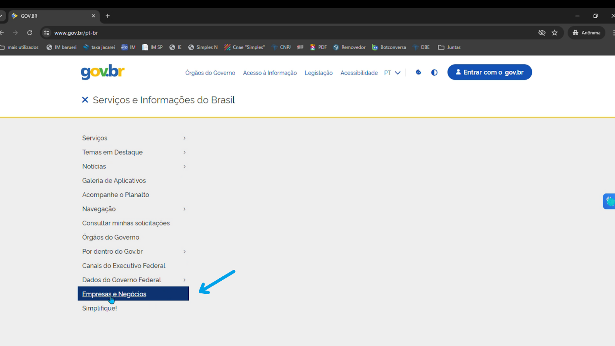Open the IE bookmark

(175, 47)
